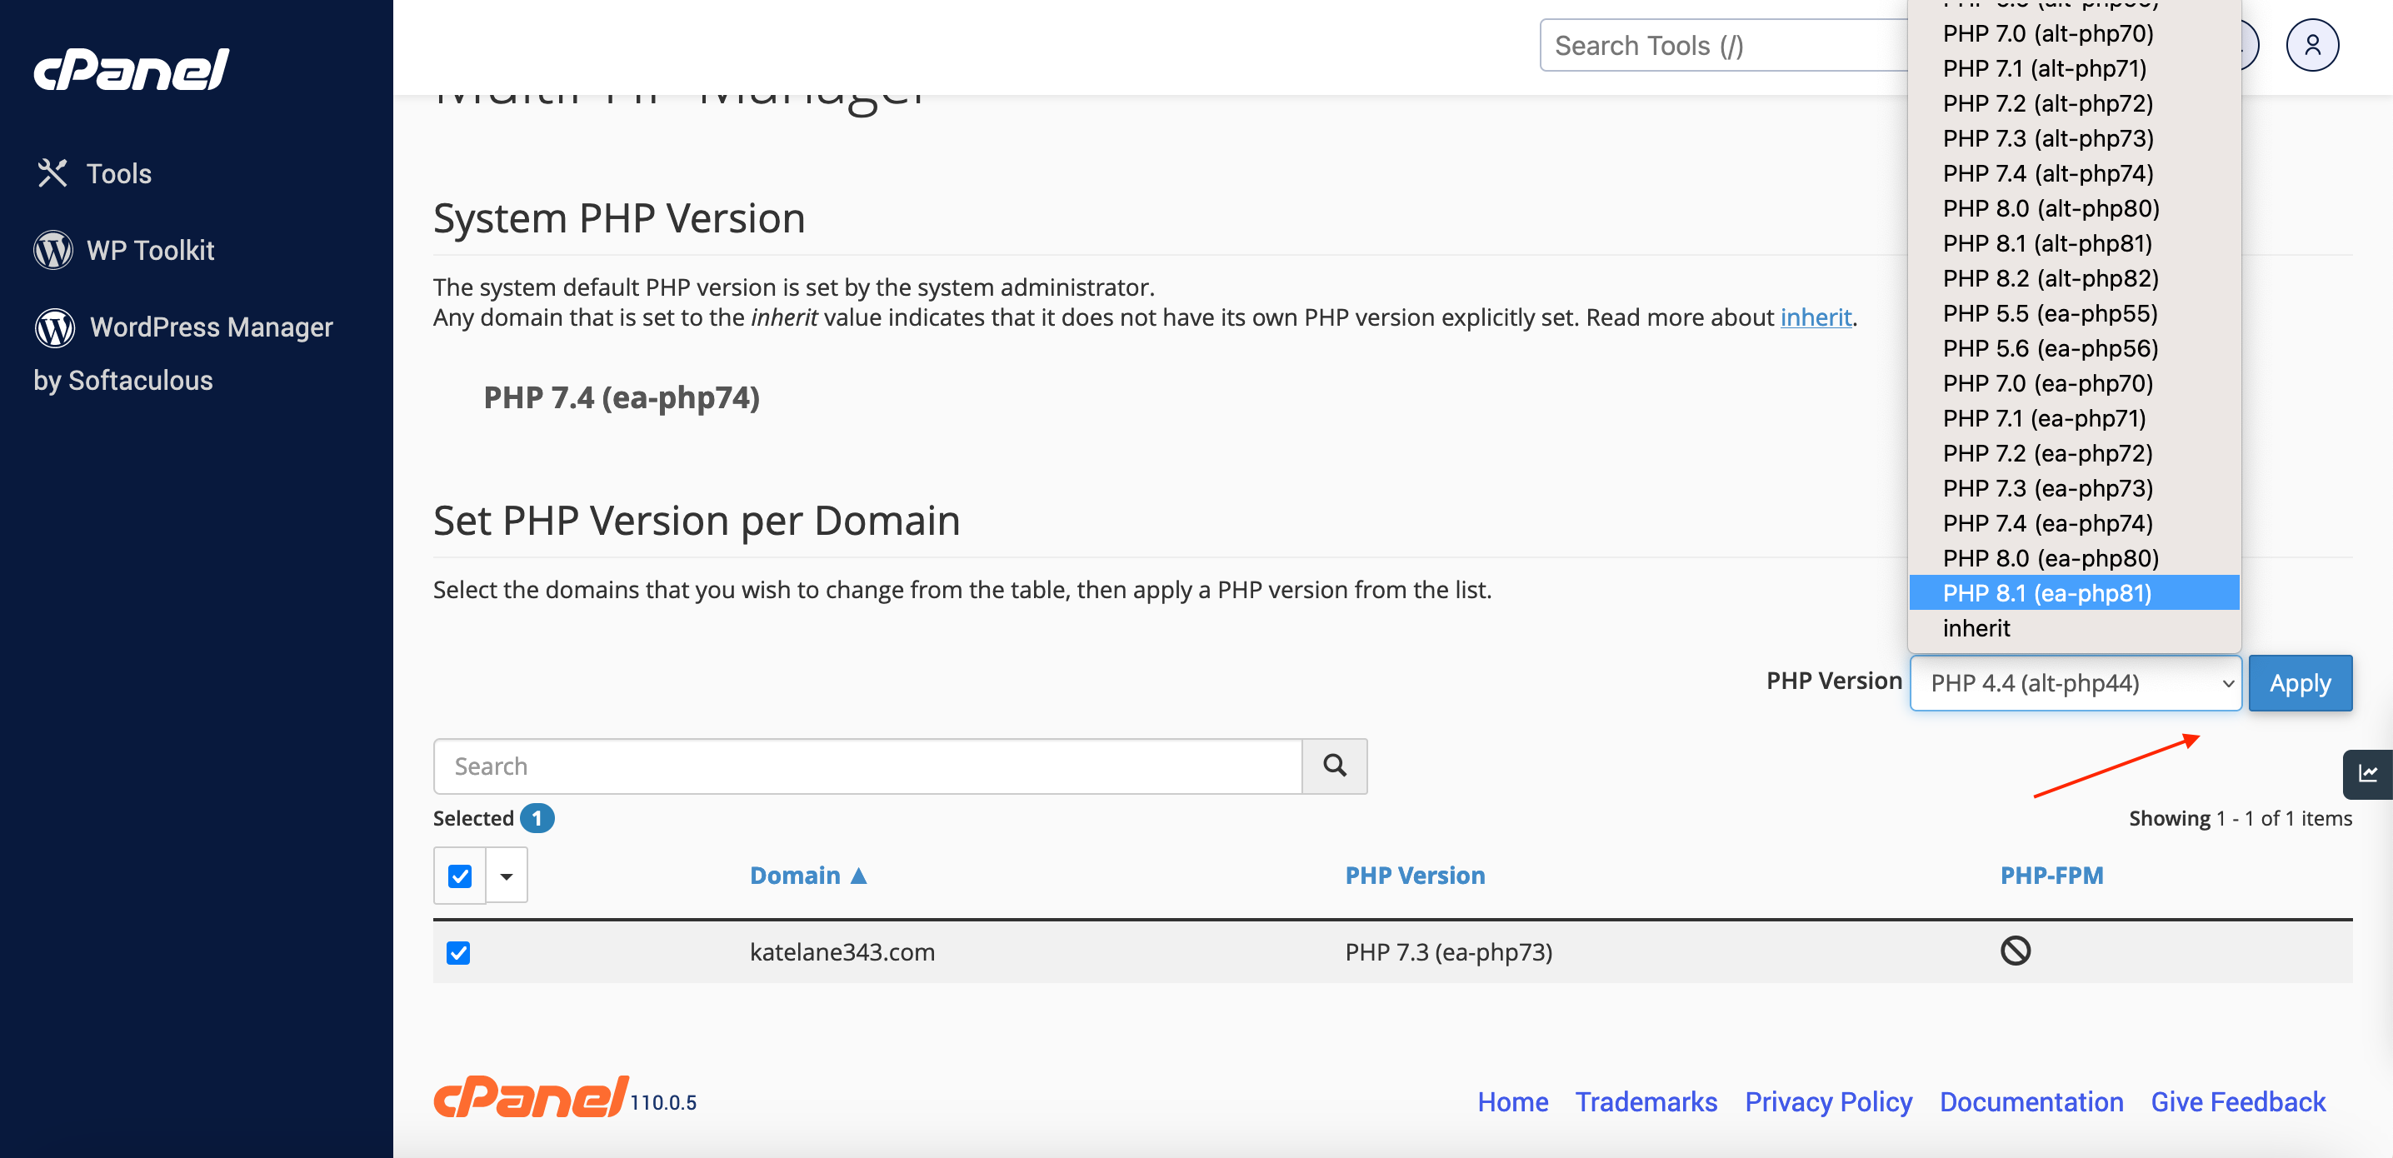Viewport: 2393px width, 1158px height.
Task: Choose PHP 7.2 (alt-php72) option
Action: pos(2073,103)
